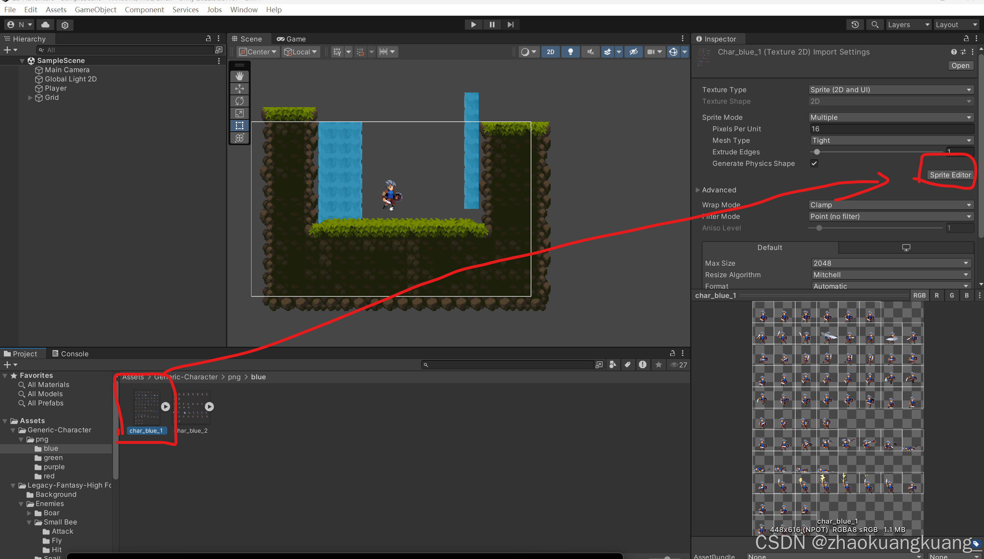Open the Sprite Mode dropdown
984x559 pixels.
tap(891, 117)
